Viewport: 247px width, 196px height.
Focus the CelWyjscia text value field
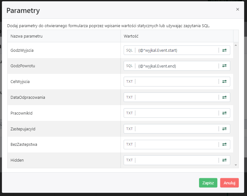tap(177, 81)
